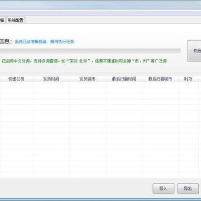Sort by 最后扫描时间 column header
The image size is (201, 201).
click(x=124, y=79)
